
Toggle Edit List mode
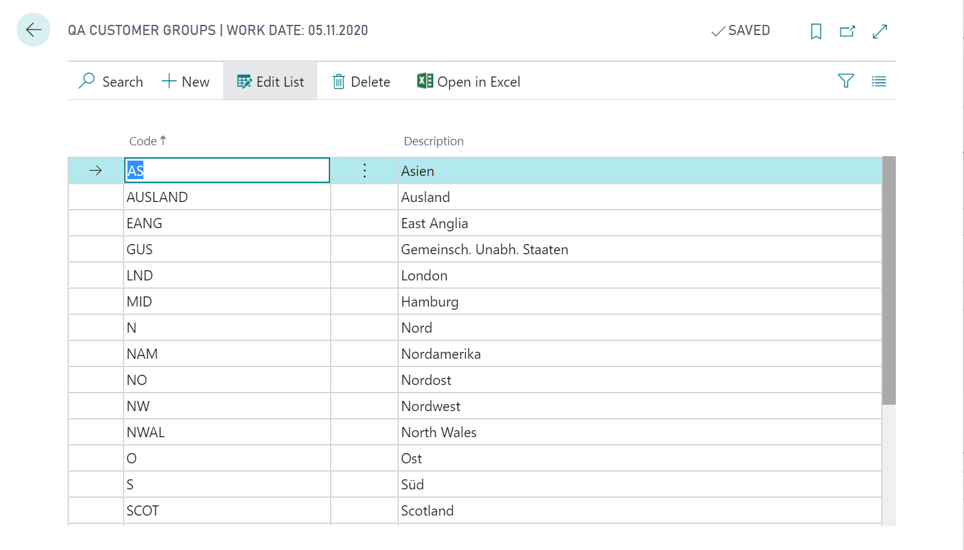click(x=270, y=82)
